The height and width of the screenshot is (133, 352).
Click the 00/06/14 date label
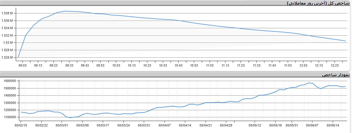click(x=333, y=125)
